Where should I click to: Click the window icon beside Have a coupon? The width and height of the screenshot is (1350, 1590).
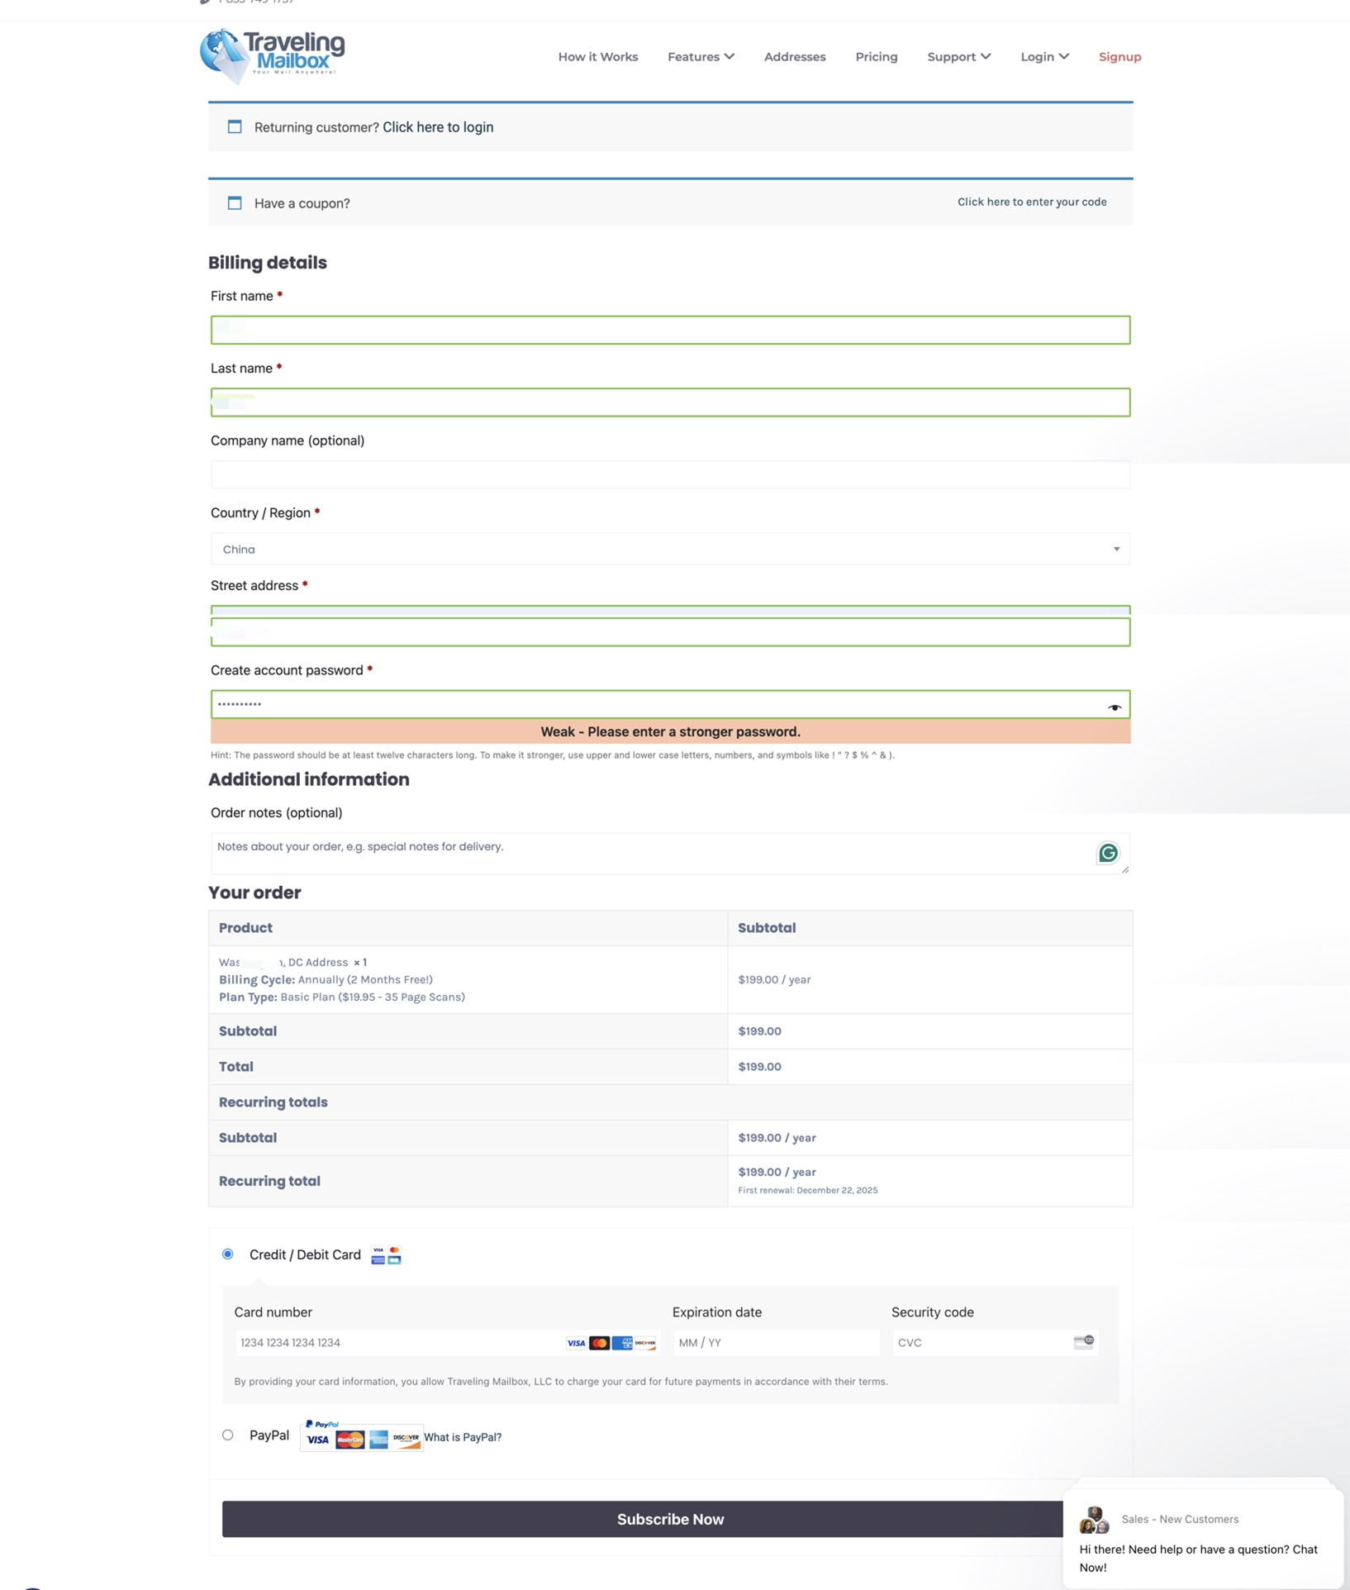235,202
